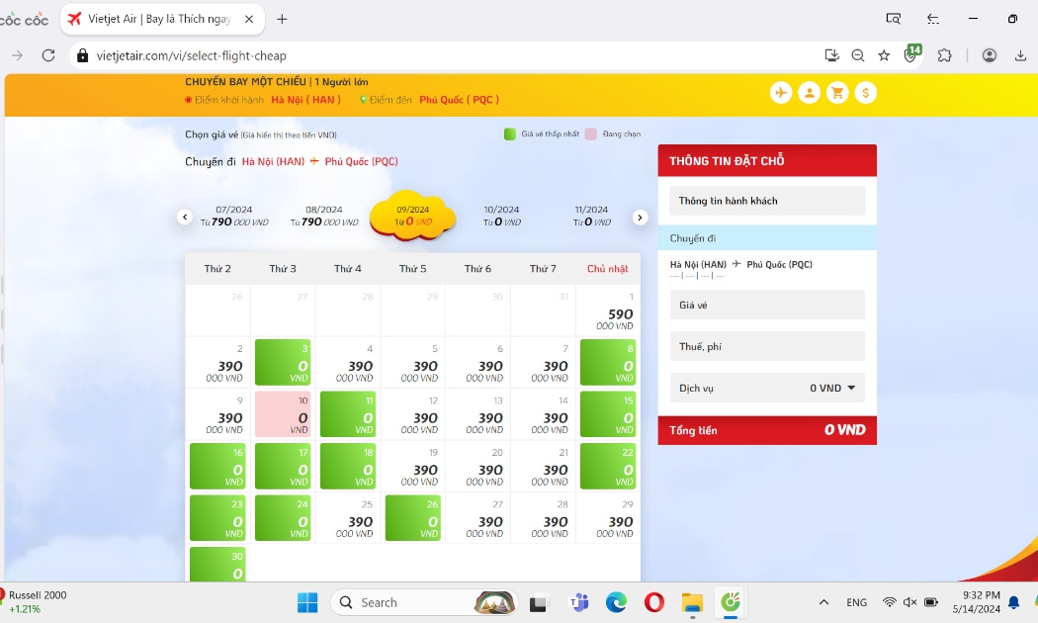This screenshot has height=623, width=1038.
Task: Pick September 3 green zero-fare date
Action: 283,362
